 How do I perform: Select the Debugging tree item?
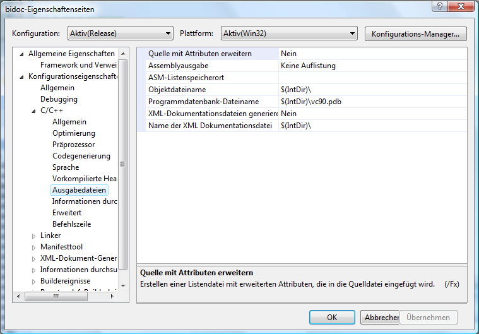[x=59, y=99]
